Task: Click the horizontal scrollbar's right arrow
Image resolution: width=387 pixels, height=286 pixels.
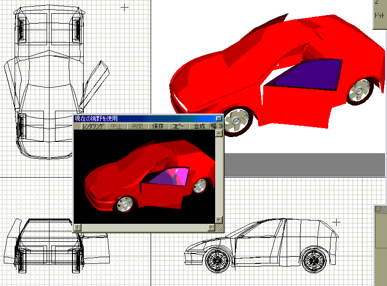Action: 211,228
